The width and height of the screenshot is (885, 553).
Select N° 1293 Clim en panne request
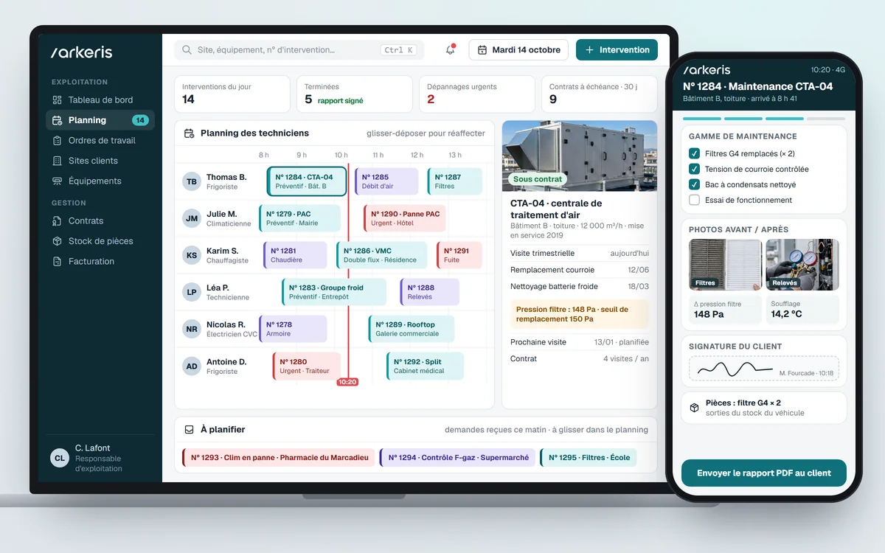[x=279, y=458]
